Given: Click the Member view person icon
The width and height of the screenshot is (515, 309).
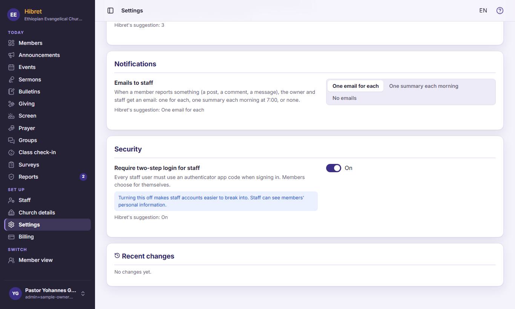Looking at the screenshot, I should tap(11, 260).
